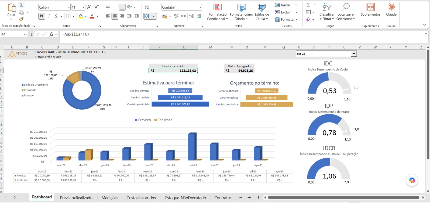Toggle bottom vertical alignment
Viewport: 430px width, 203px height.
tap(122, 7)
